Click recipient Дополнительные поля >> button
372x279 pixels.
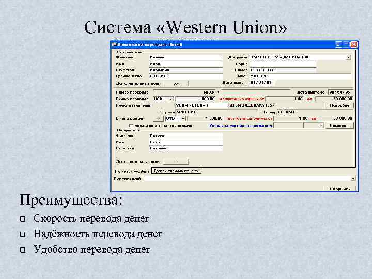(176, 162)
